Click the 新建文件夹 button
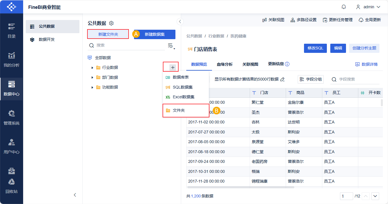 tap(108, 34)
